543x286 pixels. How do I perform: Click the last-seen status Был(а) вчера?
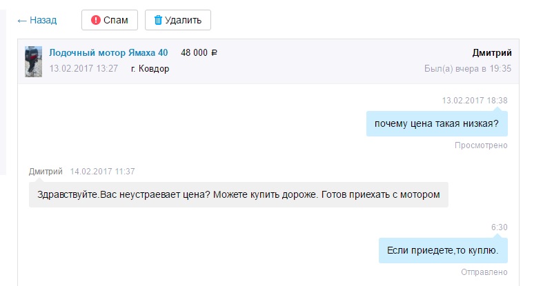467,69
